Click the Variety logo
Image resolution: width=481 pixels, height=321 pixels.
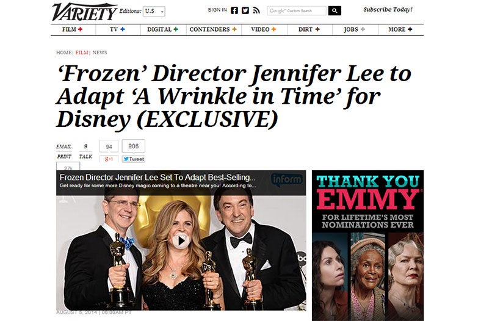click(x=84, y=12)
